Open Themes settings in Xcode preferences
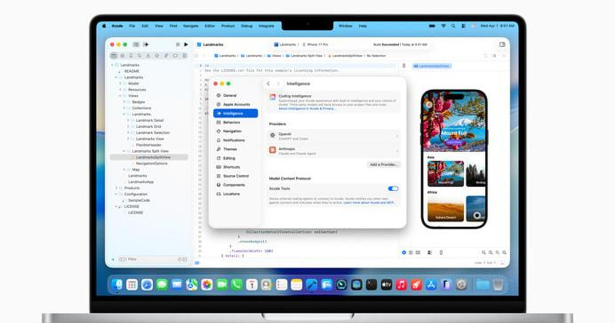This screenshot has height=323, width=615. pos(232,149)
